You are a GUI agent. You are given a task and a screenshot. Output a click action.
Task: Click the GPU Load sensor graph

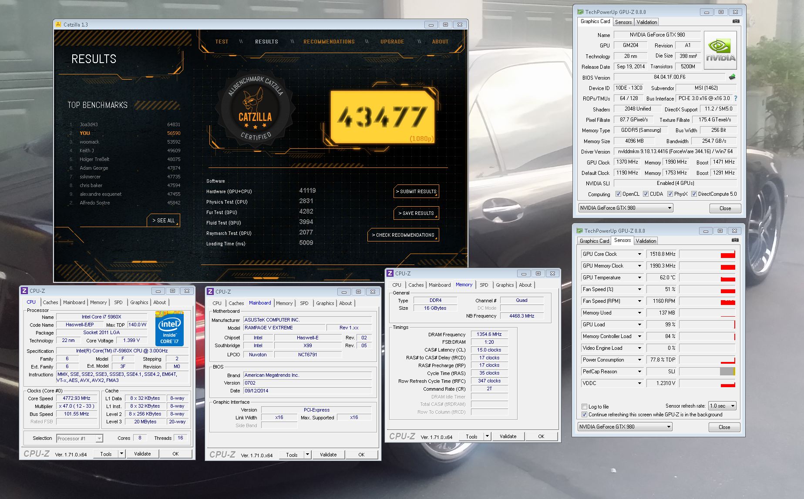pyautogui.click(x=707, y=325)
